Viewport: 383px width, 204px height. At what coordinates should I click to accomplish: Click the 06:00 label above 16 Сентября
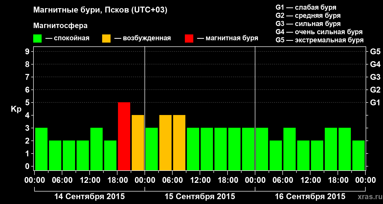283,180
